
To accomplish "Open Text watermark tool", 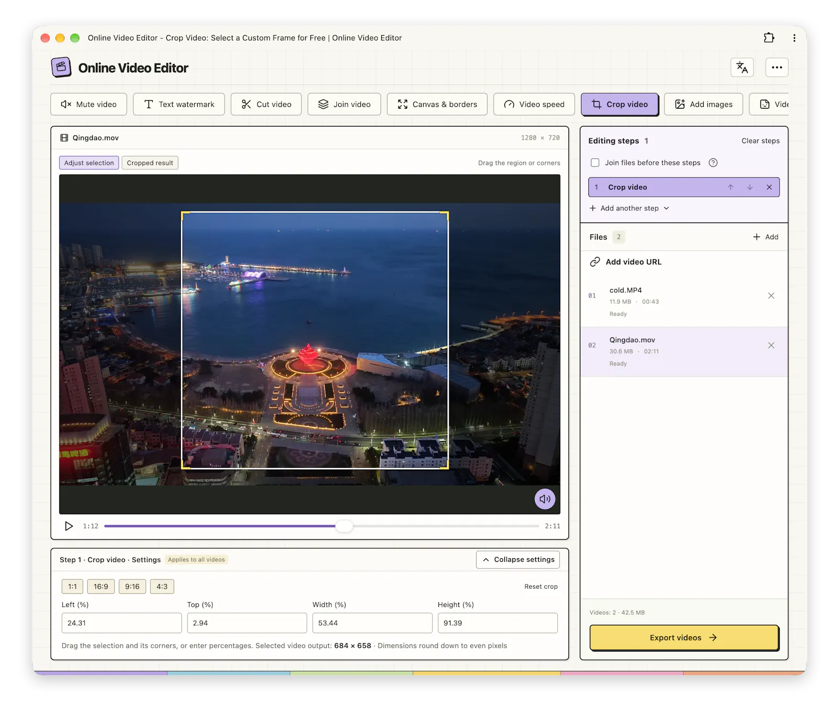I will tap(179, 104).
